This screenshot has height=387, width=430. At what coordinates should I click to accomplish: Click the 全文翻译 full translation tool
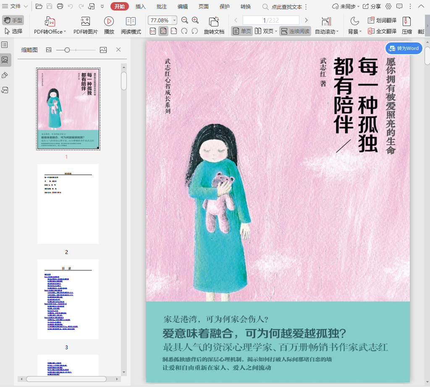382,31
